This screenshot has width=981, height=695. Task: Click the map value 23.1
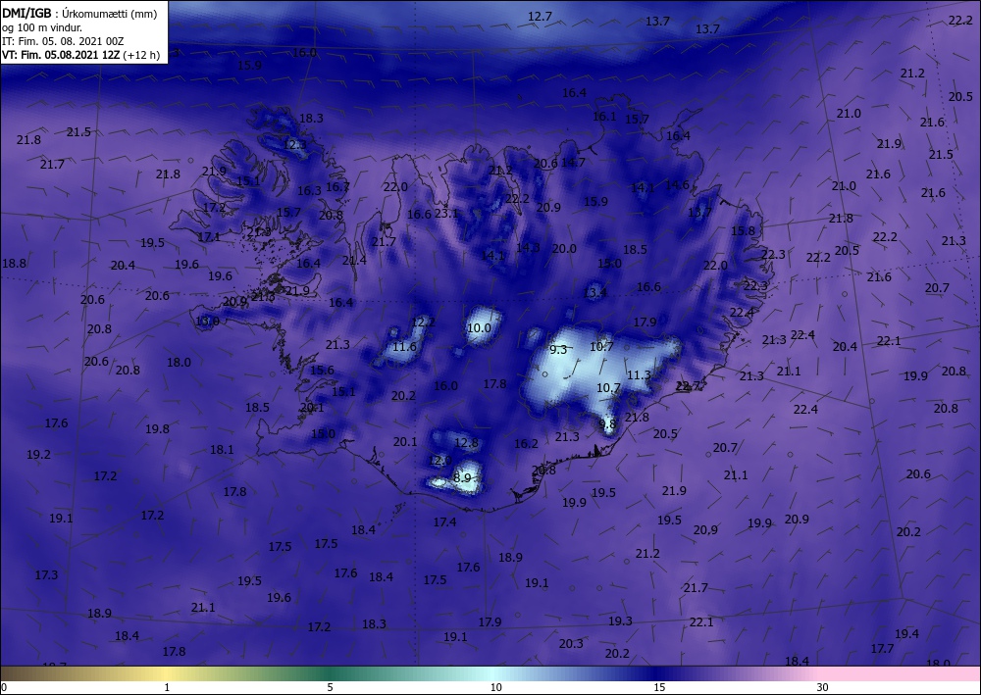tap(446, 213)
